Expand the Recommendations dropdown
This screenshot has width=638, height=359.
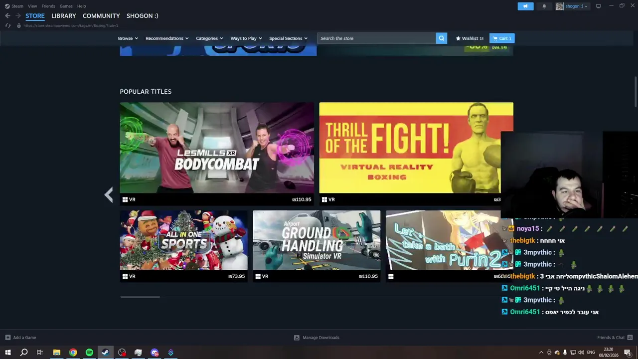pos(167,38)
